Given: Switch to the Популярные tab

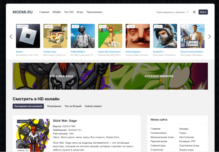Looking at the screenshot, I should 54,106.
